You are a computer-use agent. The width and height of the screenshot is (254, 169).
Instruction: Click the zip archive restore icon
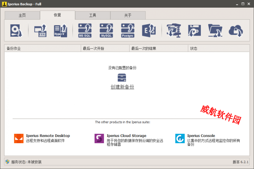(173, 31)
